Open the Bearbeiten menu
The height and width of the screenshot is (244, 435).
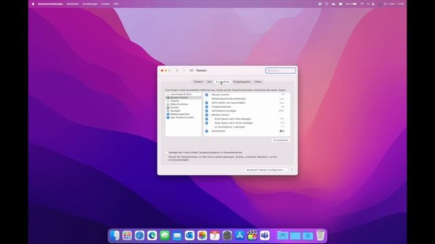(x=73, y=4)
